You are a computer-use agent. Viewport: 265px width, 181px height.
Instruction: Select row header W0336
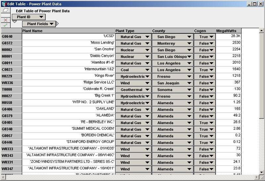pos(12,83)
